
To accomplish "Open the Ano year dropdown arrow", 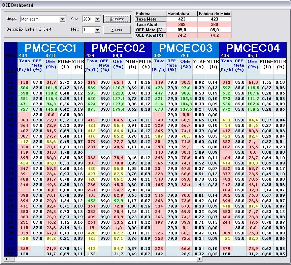I will coord(97,19).
